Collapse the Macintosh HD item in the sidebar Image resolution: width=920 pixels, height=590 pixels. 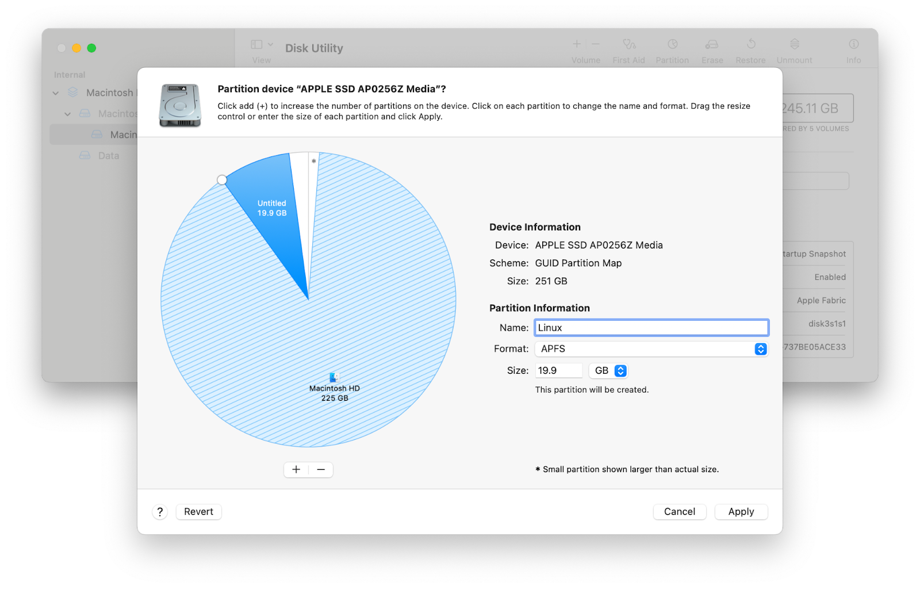(x=67, y=113)
